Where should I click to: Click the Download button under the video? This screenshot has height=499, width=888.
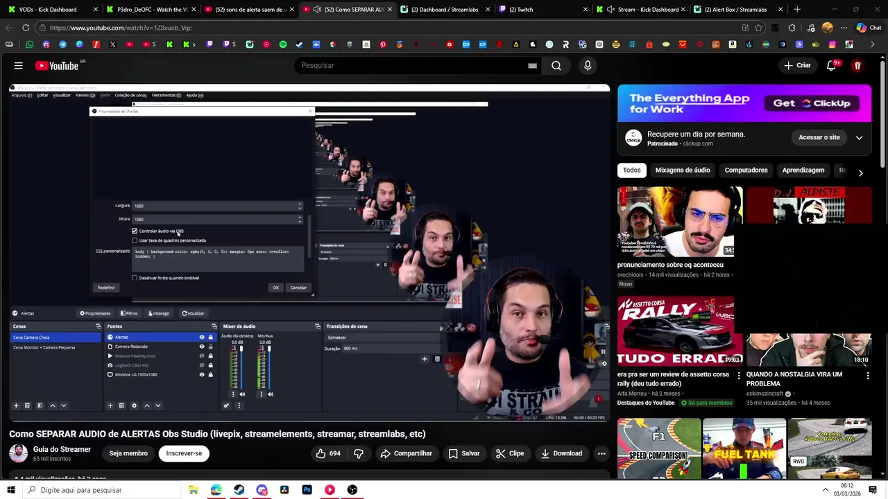click(561, 453)
